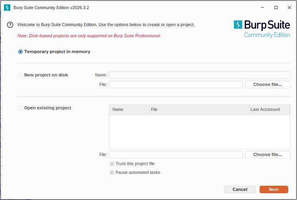Click the new project Name field

pos(200,75)
